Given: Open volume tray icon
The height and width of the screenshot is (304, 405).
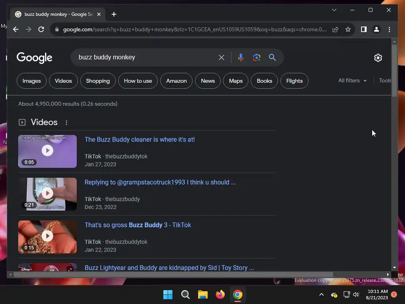Looking at the screenshot, I should pos(356,294).
